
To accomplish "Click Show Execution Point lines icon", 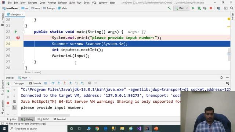I will [46, 83].
